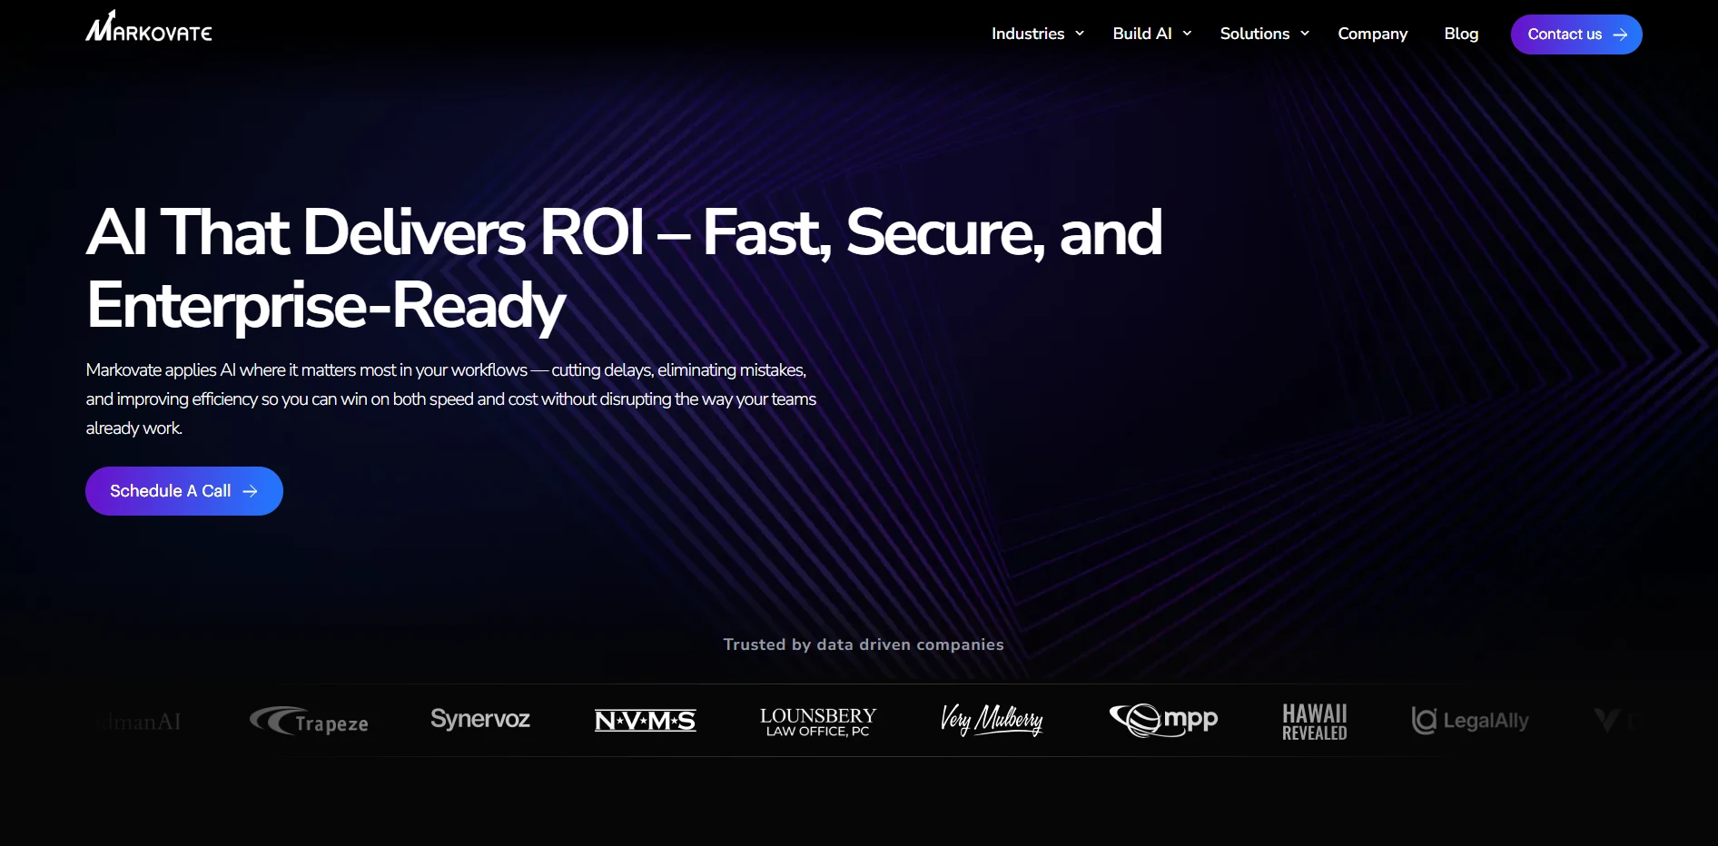
Task: Open the Company menu item
Action: 1372,34
